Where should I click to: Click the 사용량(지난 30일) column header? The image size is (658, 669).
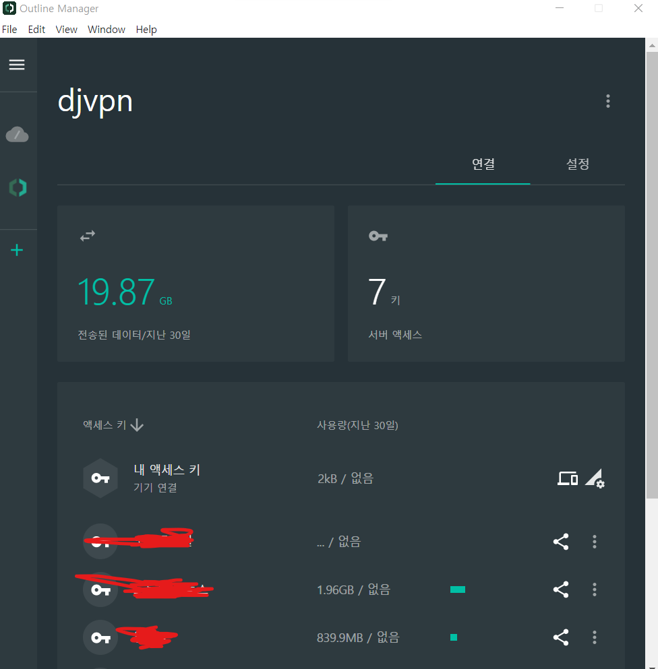click(357, 425)
